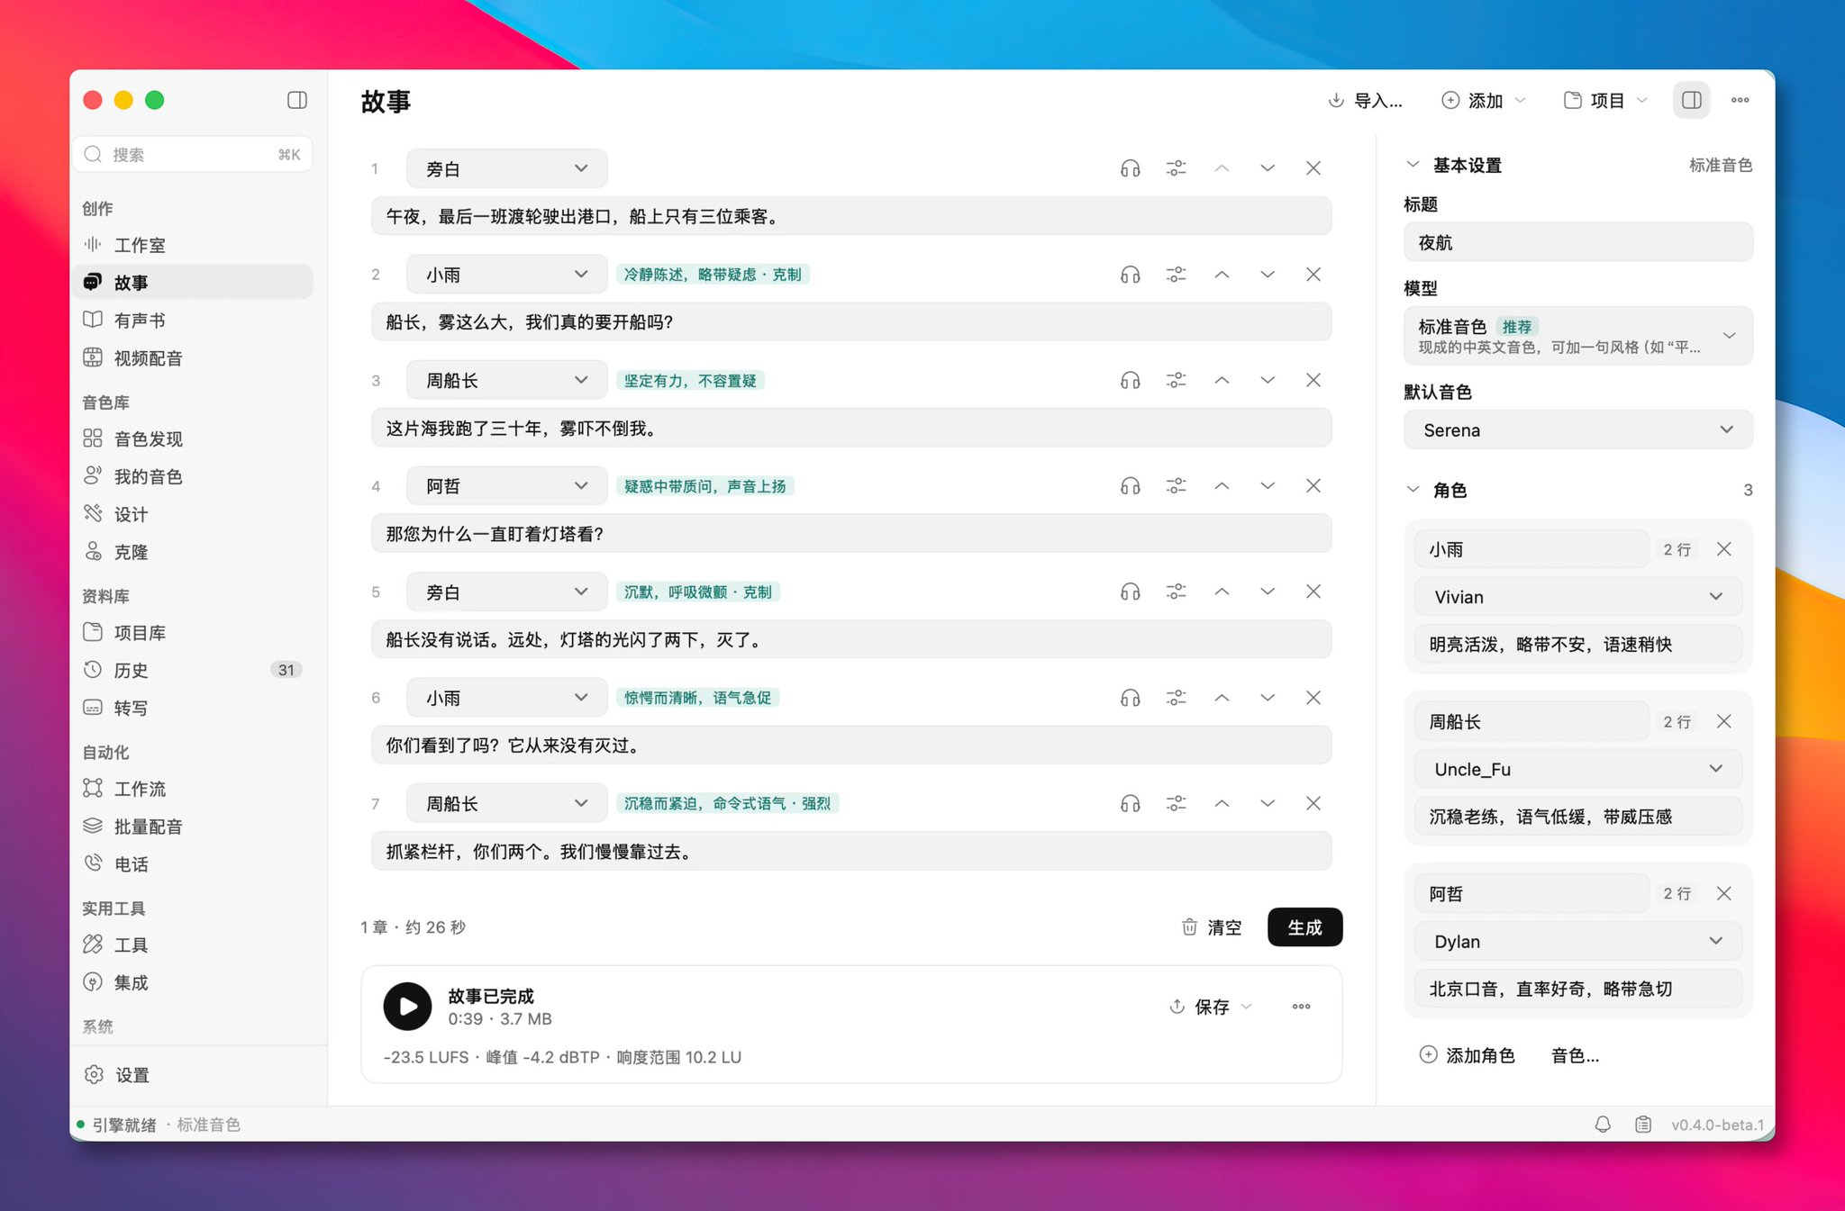
Task: Open the log clipboard icon in status bar
Action: point(1643,1125)
